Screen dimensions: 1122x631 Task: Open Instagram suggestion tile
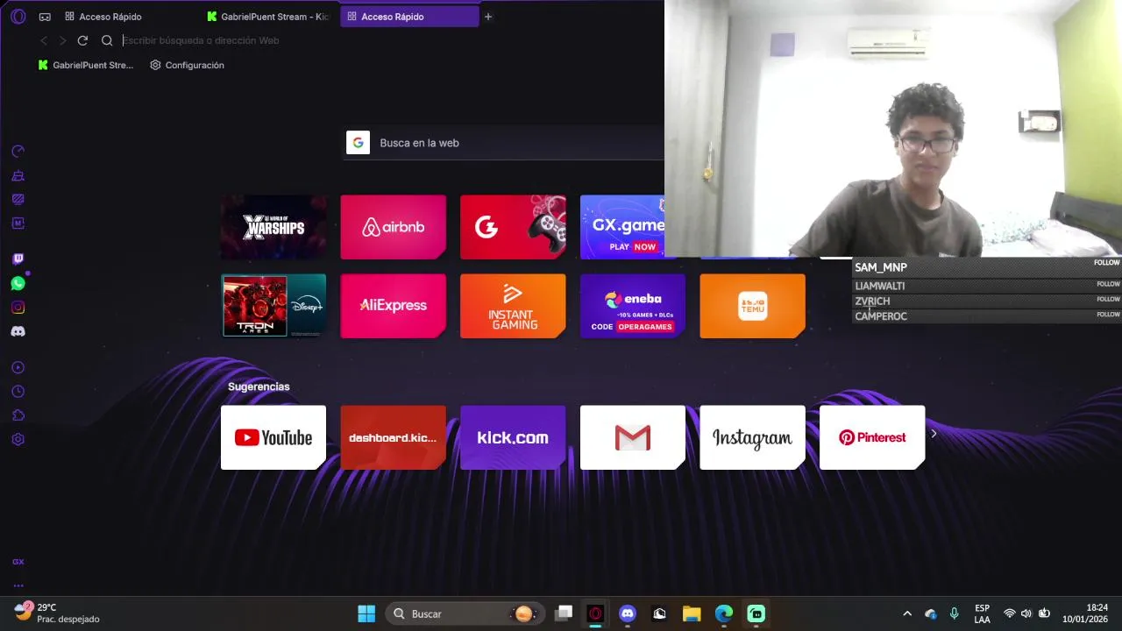(752, 437)
